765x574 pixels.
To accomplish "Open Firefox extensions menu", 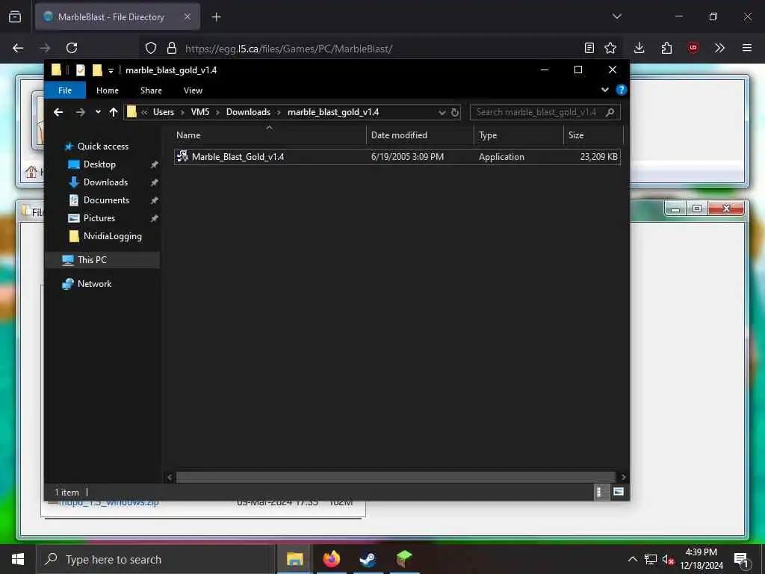I will tap(666, 48).
